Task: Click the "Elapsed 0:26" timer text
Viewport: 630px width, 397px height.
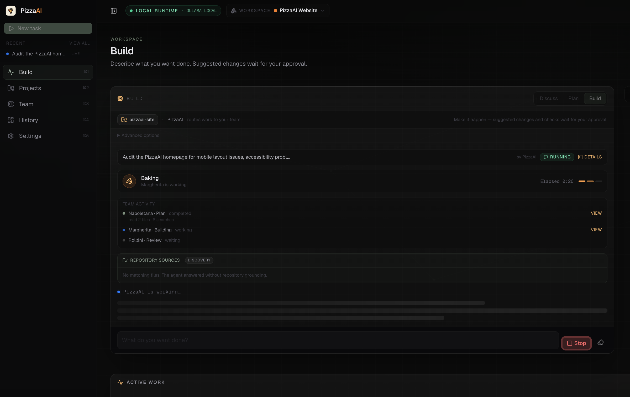Action: [557, 181]
